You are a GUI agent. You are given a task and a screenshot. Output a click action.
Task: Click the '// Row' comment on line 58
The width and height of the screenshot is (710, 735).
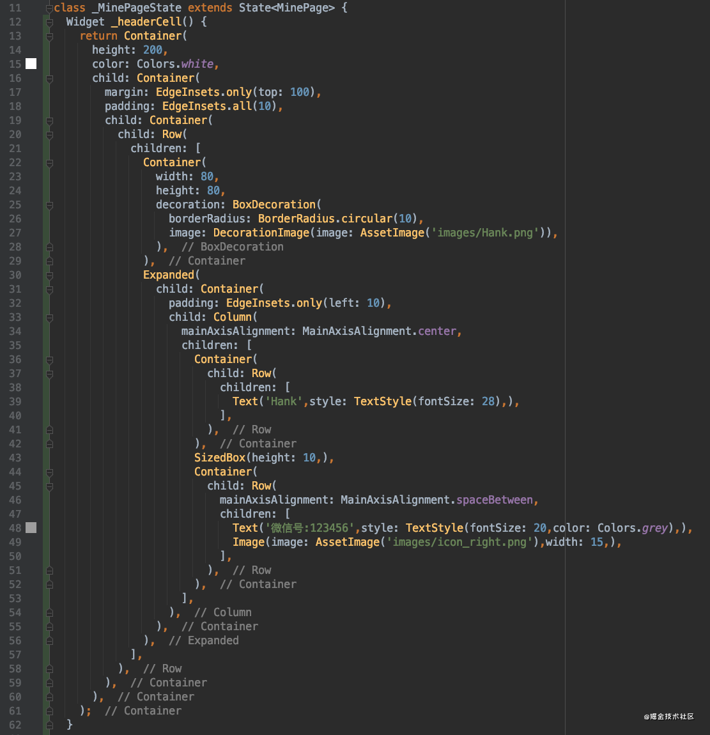click(x=162, y=669)
